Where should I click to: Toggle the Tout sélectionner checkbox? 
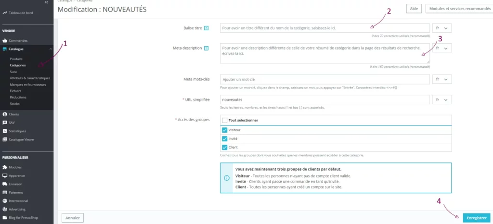[x=224, y=120]
